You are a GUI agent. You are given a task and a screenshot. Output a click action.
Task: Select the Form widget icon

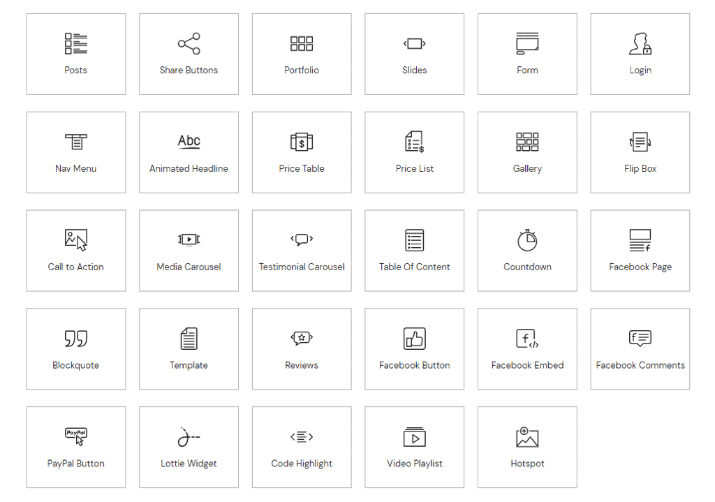[527, 43]
